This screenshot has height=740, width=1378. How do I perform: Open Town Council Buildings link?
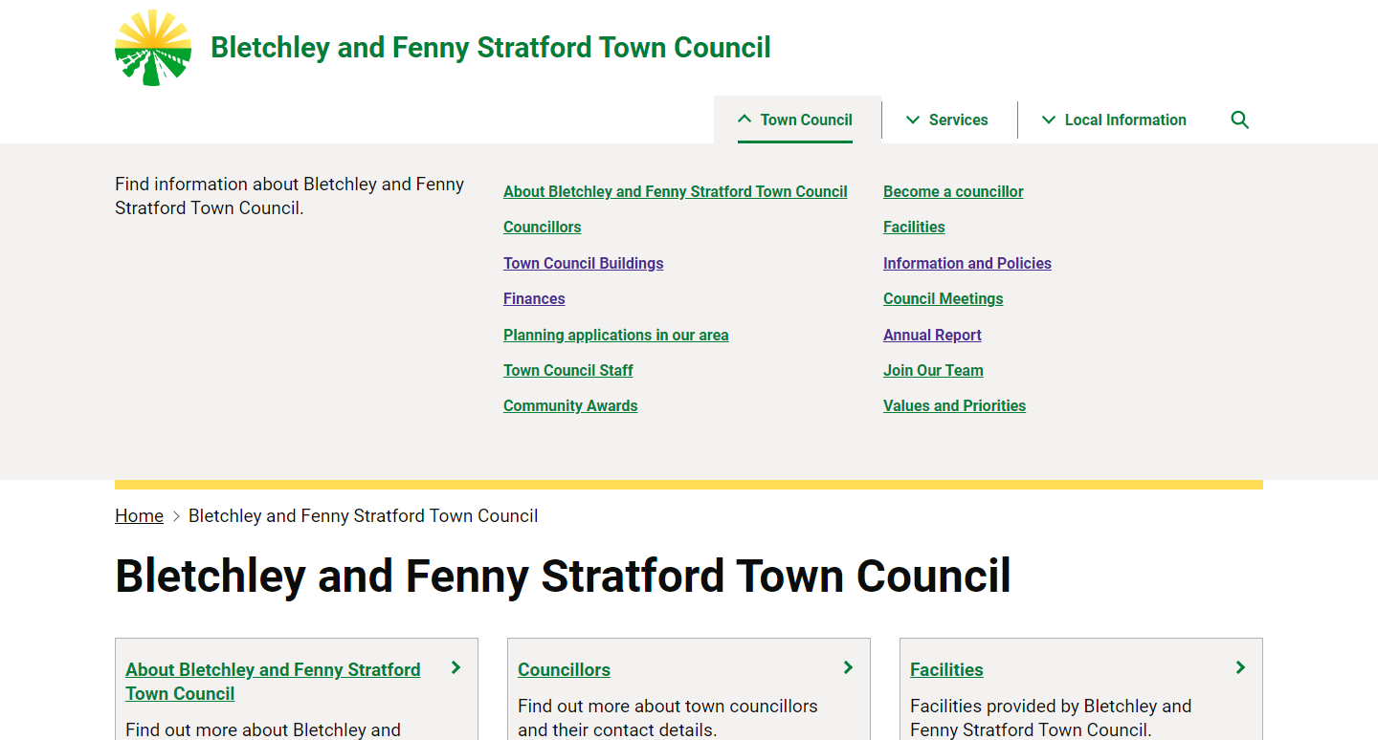584,263
